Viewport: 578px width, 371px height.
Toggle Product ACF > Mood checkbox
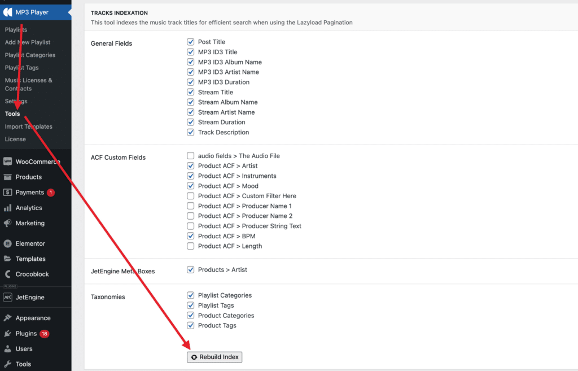(x=190, y=186)
